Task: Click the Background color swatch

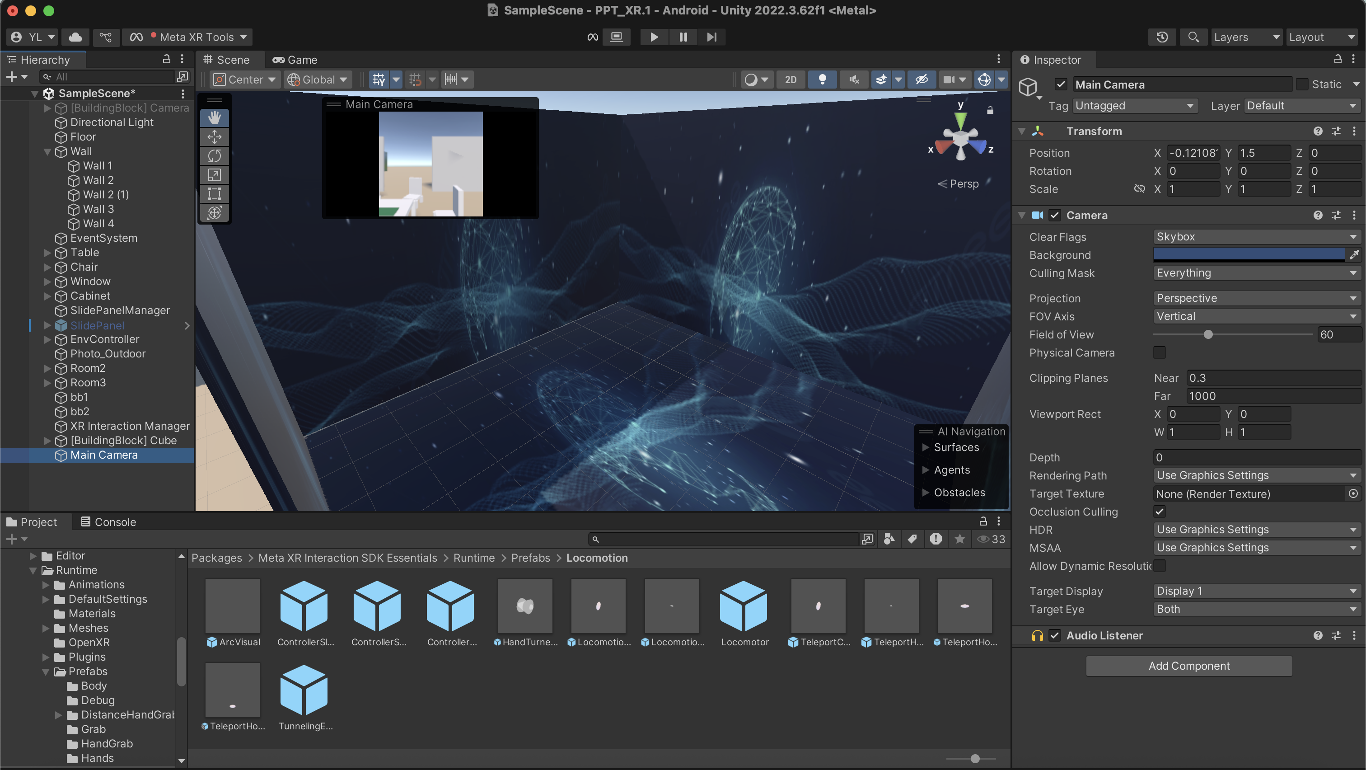Action: pyautogui.click(x=1248, y=255)
